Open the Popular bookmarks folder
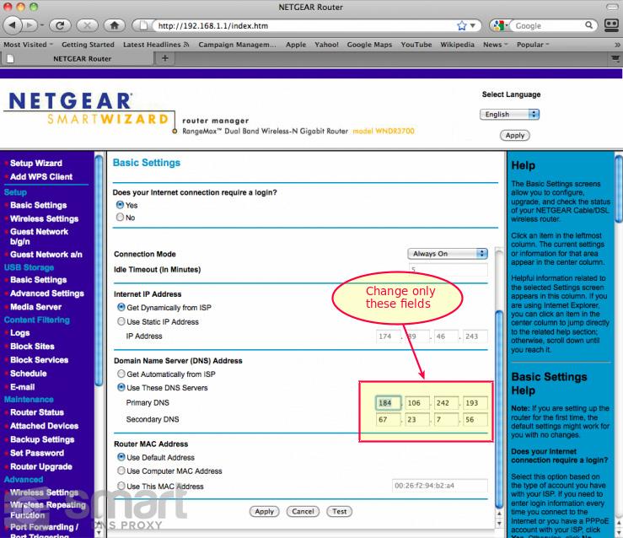The image size is (623, 538). 533,45
